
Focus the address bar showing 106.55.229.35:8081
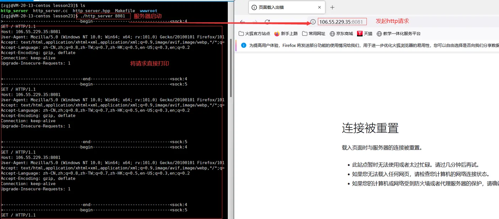point(342,22)
